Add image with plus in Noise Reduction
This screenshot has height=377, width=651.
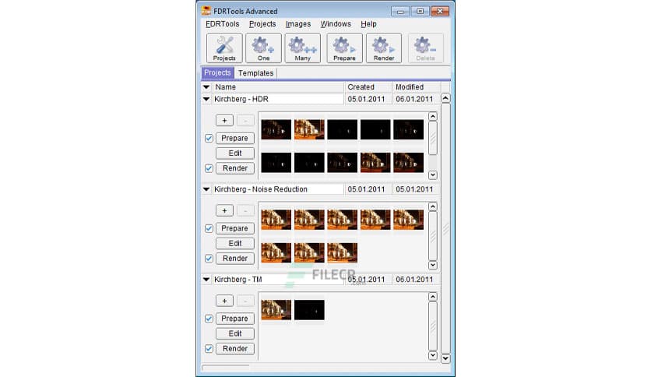[x=224, y=210]
